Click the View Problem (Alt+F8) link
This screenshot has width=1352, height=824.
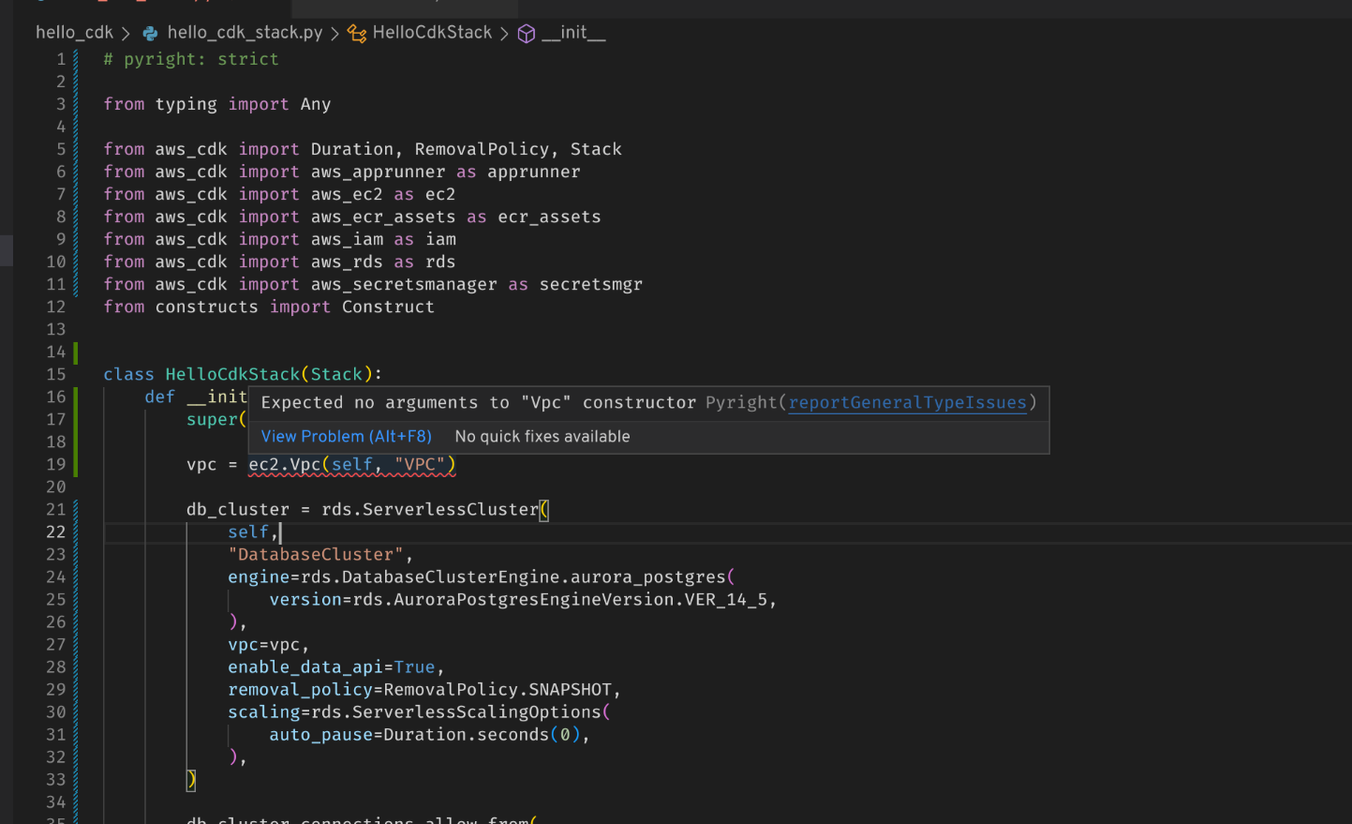tap(346, 436)
